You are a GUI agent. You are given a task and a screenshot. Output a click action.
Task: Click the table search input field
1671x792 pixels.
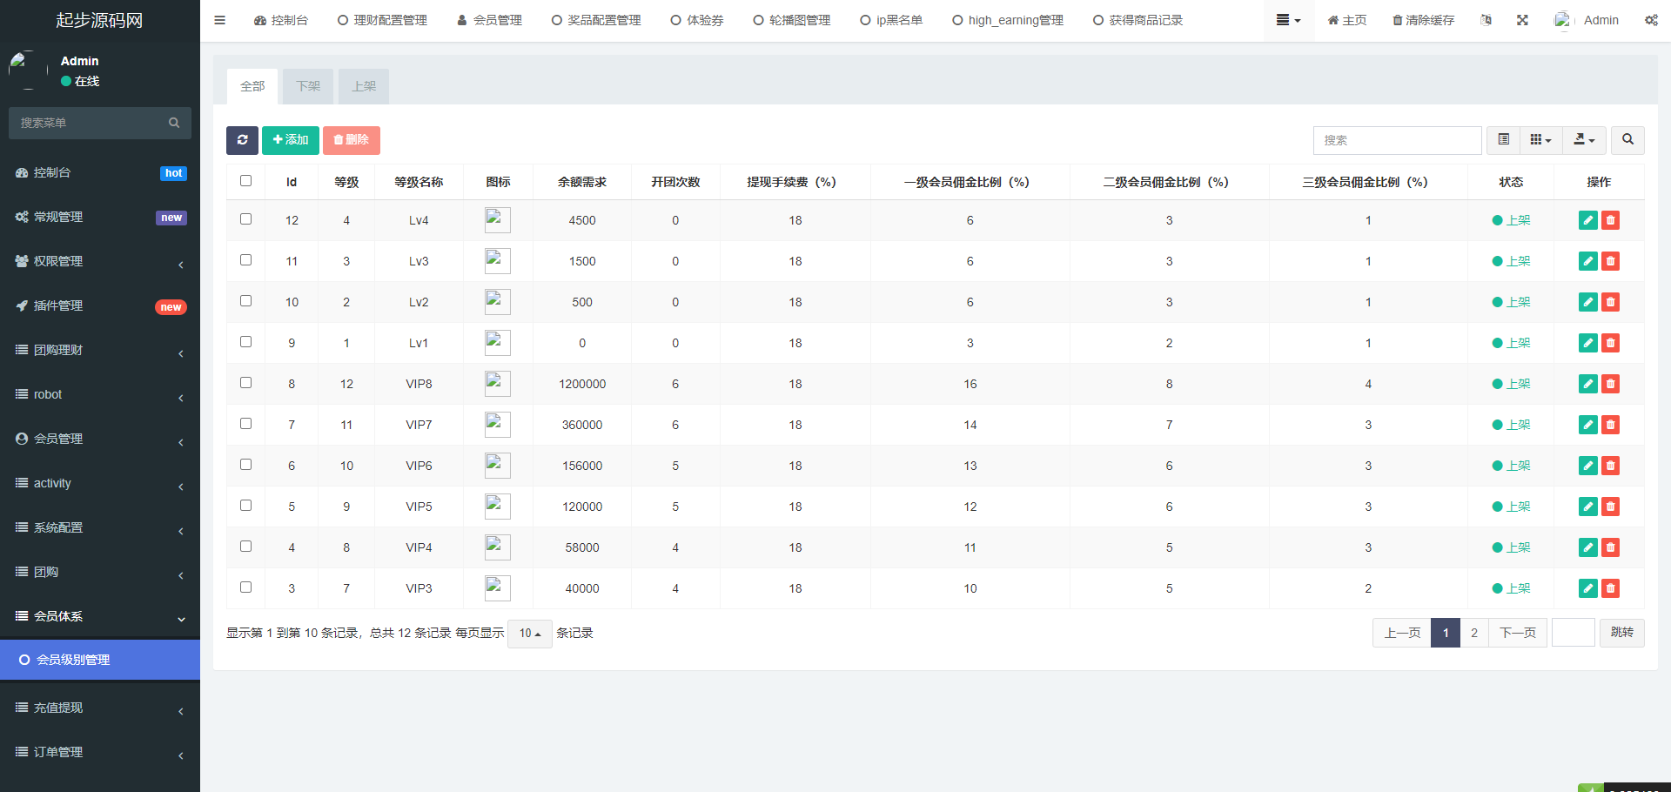click(1397, 140)
